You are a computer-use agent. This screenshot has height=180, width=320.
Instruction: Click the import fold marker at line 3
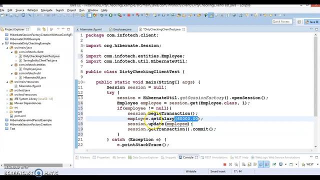84,45
